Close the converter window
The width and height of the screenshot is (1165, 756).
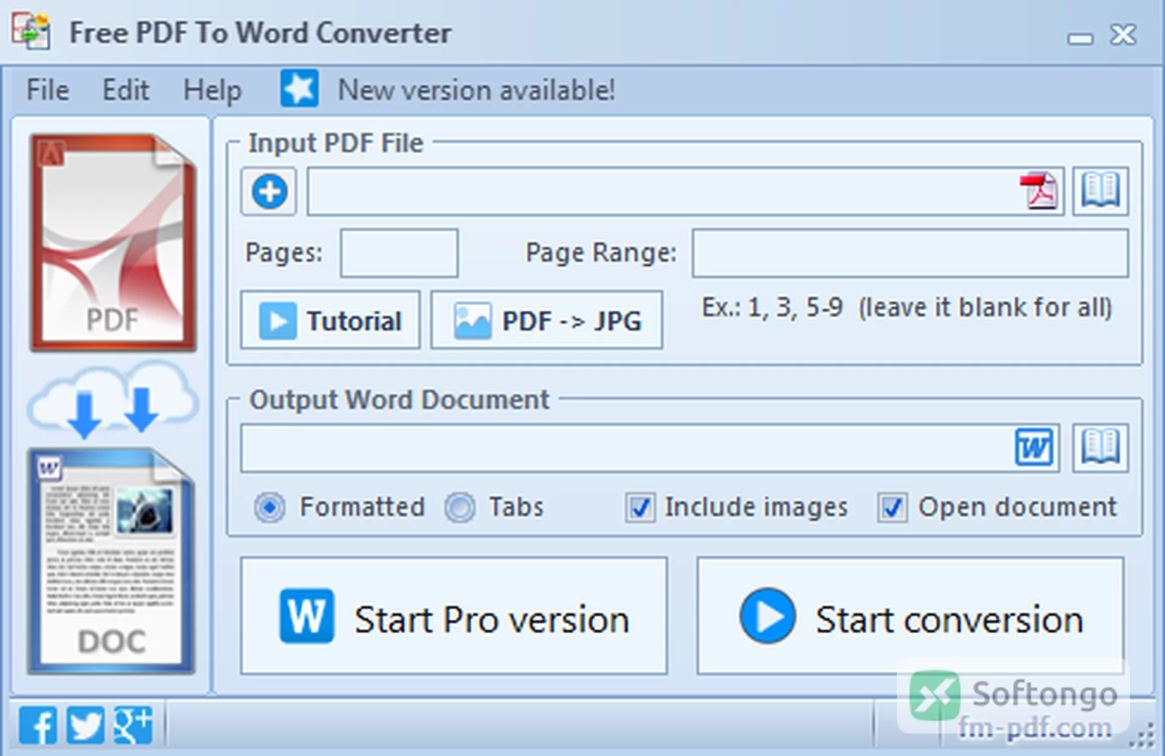[x=1123, y=35]
